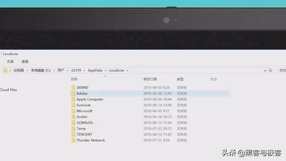Click the search box field
The width and height of the screenshot is (286, 161).
(282, 70)
